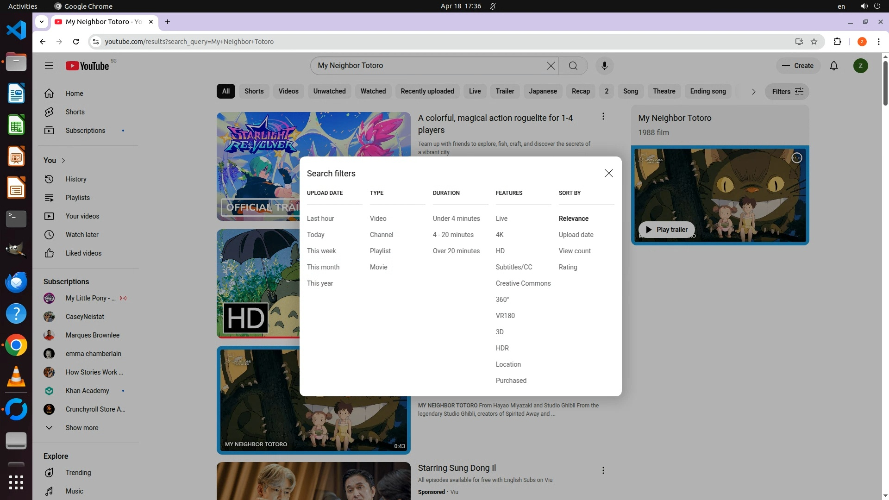Toggle the Subtitles/CC feature filter
The width and height of the screenshot is (889, 500).
(x=513, y=267)
